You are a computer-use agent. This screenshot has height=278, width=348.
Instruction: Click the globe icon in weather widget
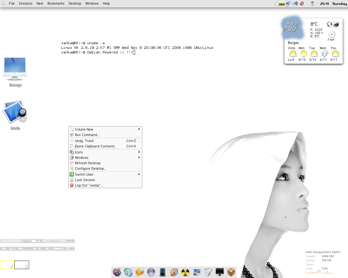(x=329, y=24)
